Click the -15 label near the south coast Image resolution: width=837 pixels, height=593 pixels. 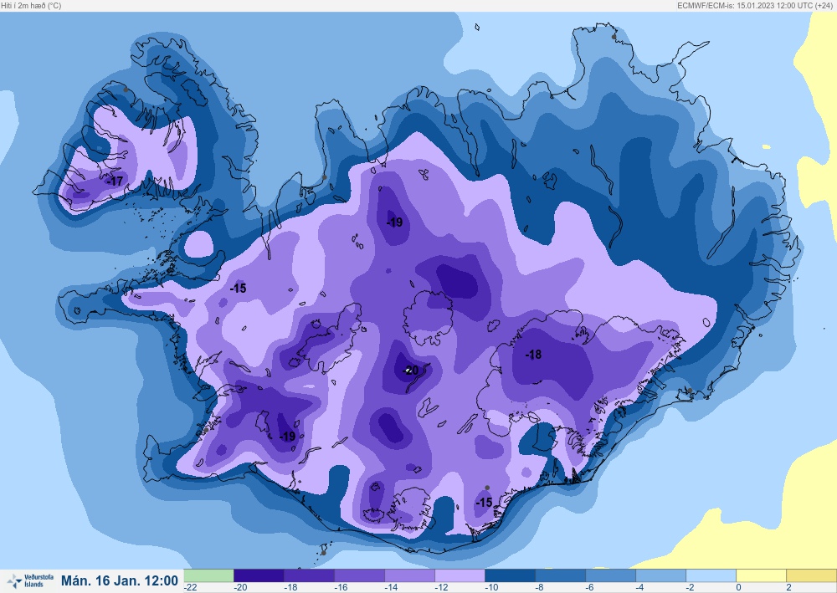coord(484,503)
